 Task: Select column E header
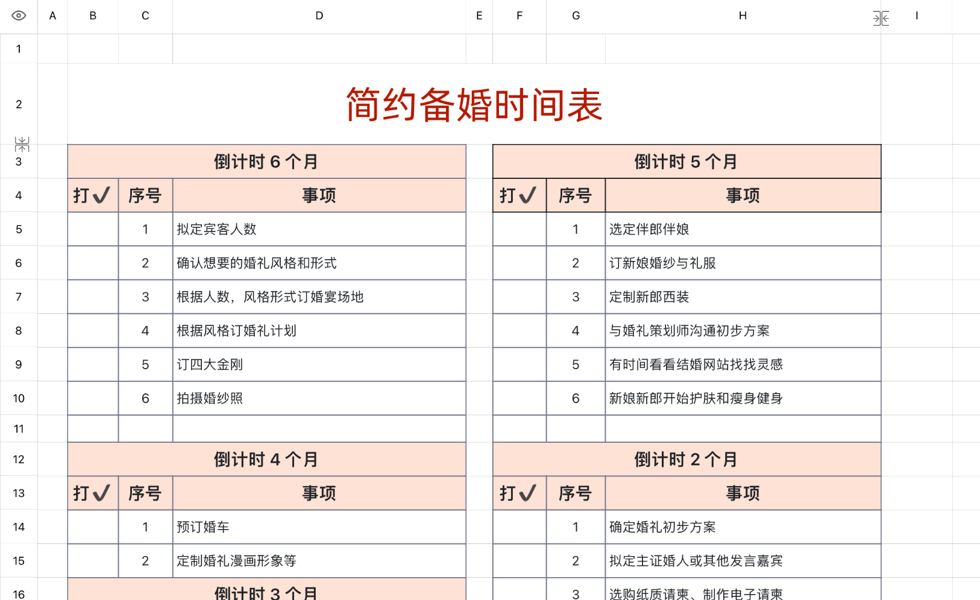pyautogui.click(x=479, y=16)
